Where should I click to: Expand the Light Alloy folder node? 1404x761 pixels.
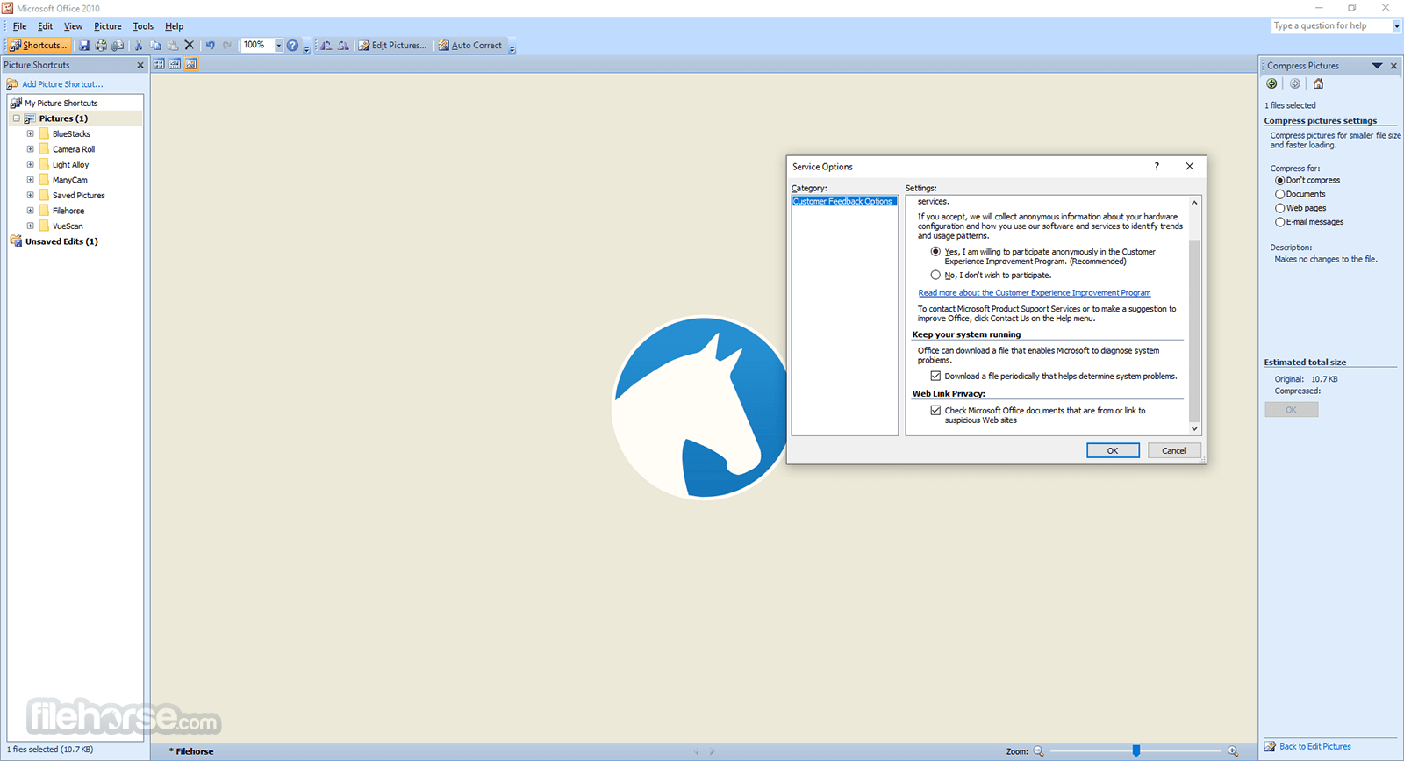tap(31, 165)
